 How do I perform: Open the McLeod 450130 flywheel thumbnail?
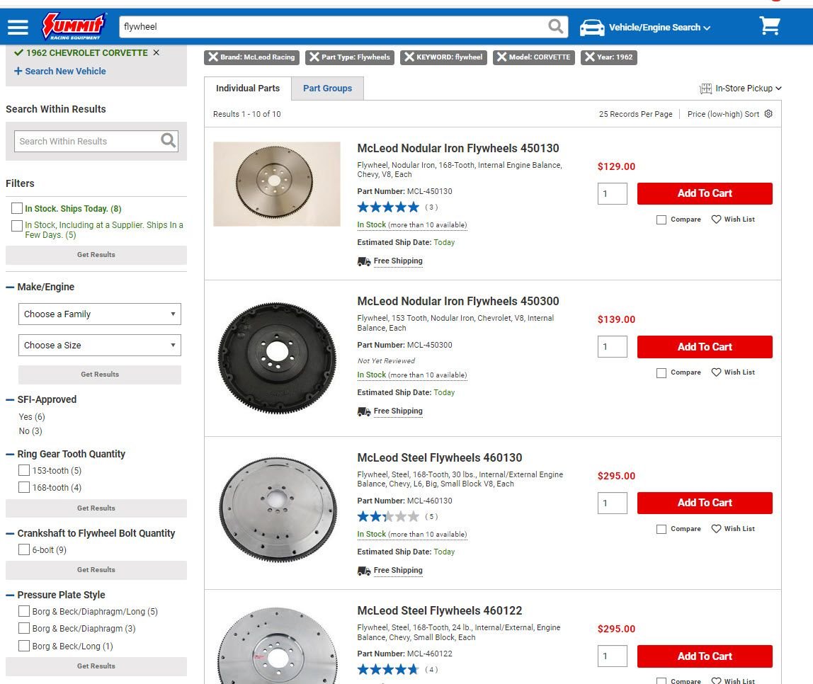click(x=277, y=184)
